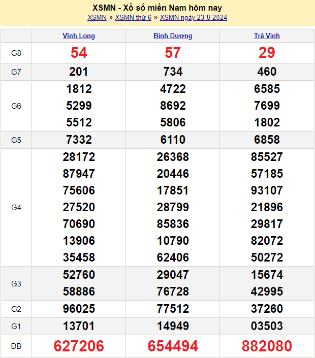315x358 pixels.
Task: Click G6 number 1812
Action: pos(79,89)
